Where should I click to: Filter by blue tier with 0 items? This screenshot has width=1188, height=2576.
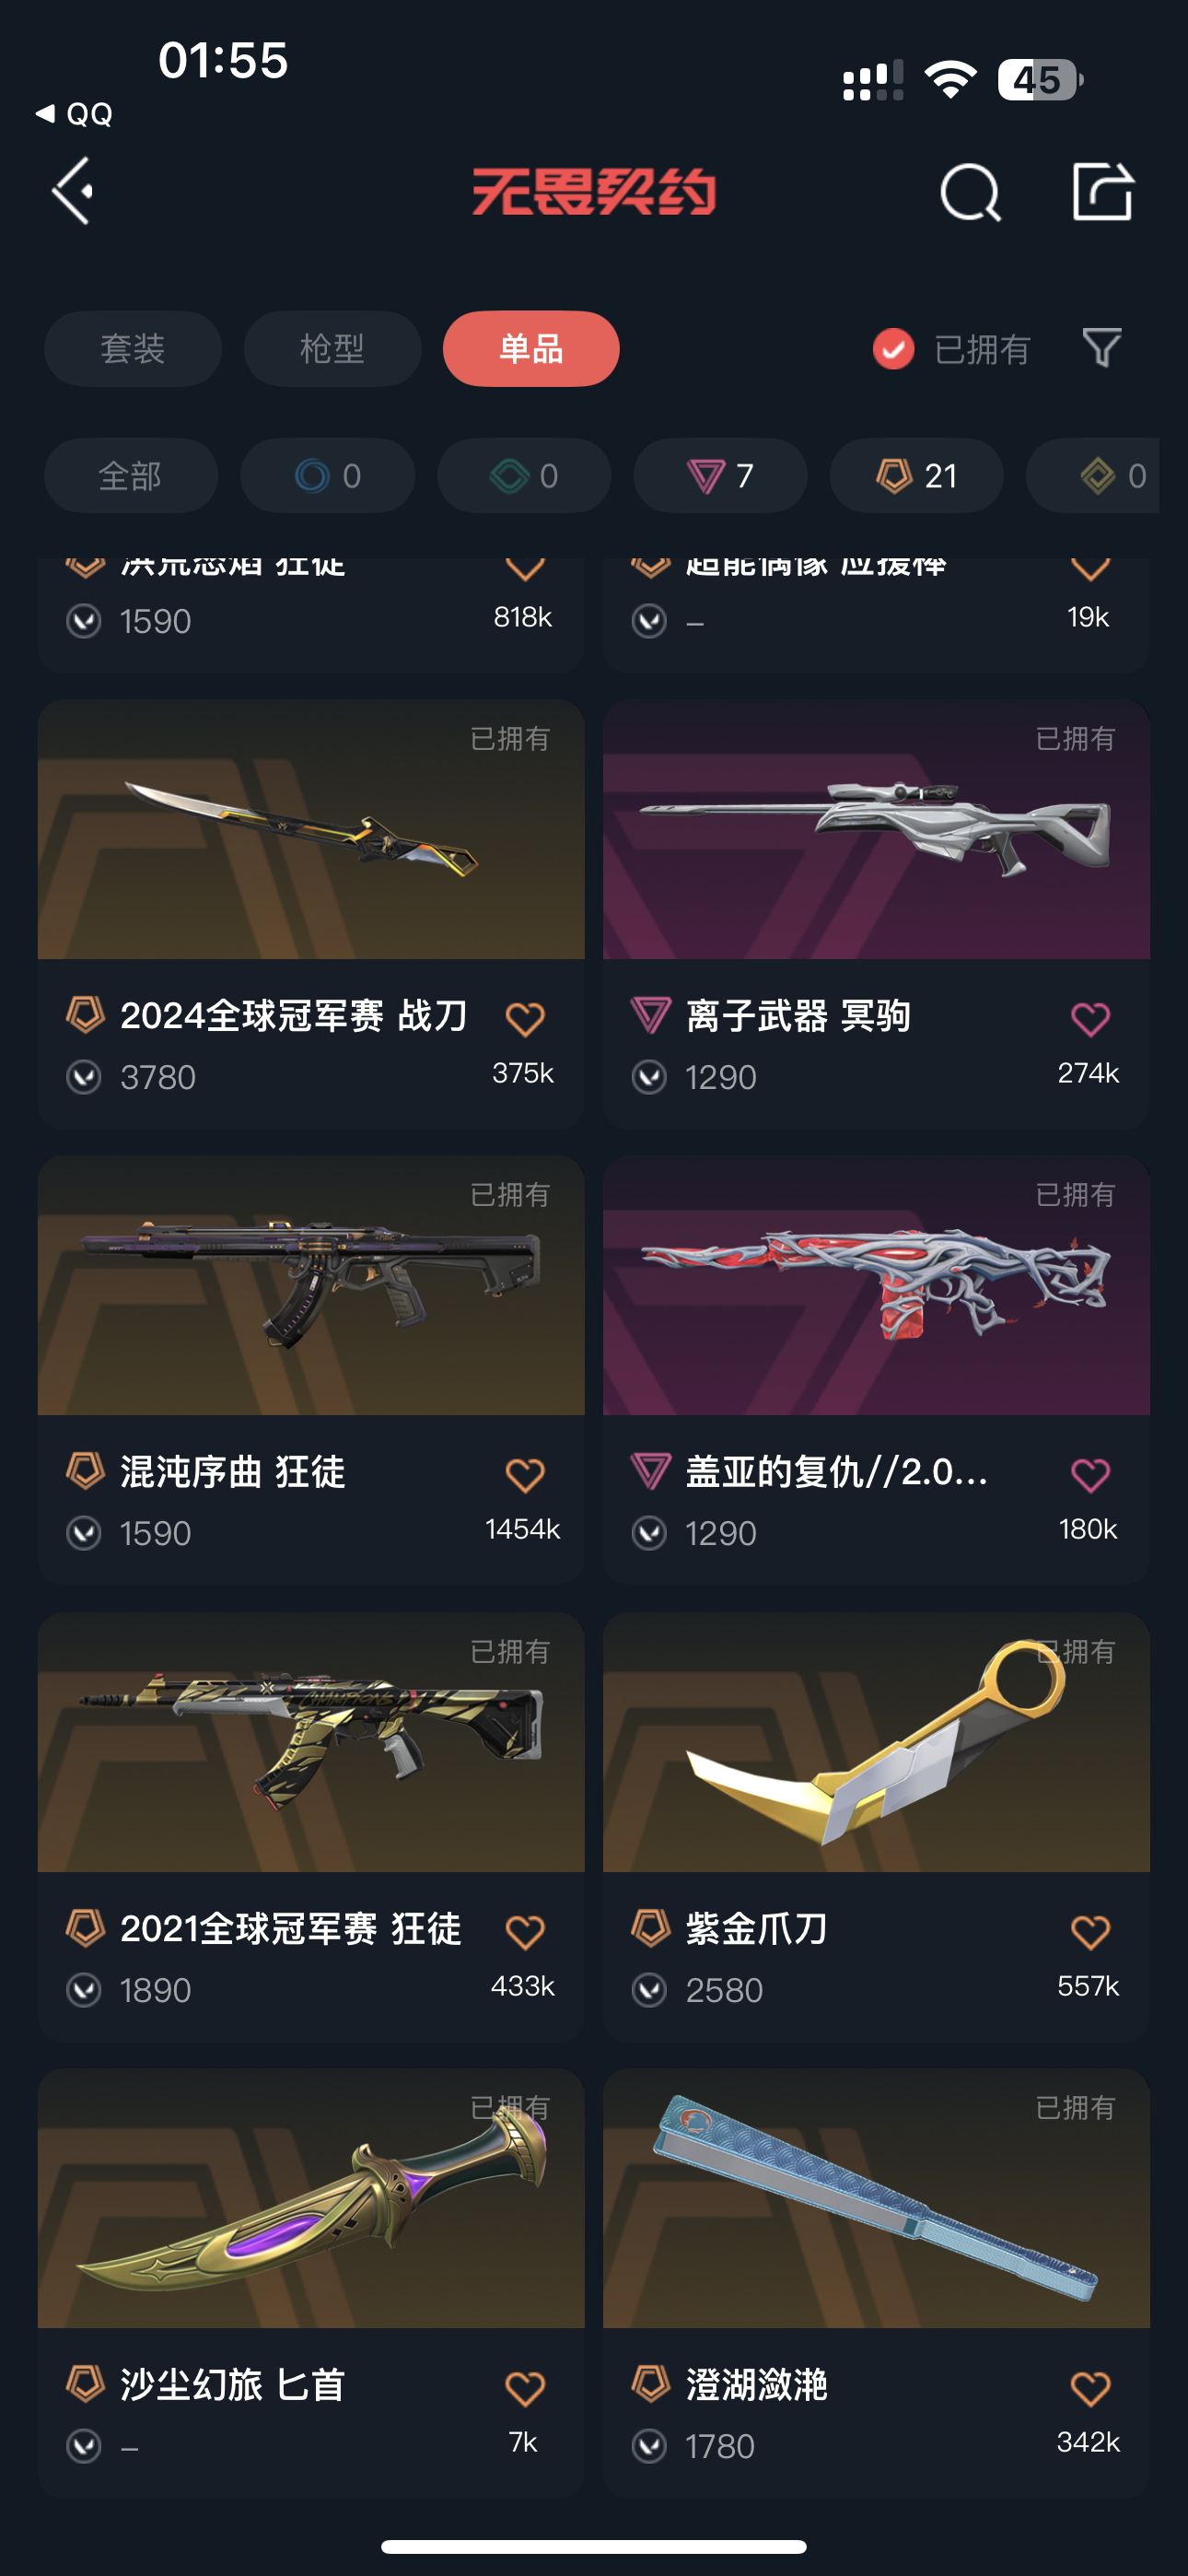(x=327, y=476)
